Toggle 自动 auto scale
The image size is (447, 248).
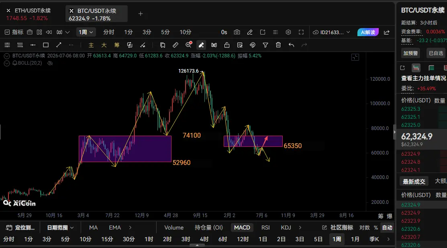(x=387, y=228)
